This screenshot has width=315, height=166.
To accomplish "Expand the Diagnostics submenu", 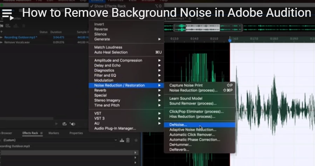I will (x=126, y=70).
